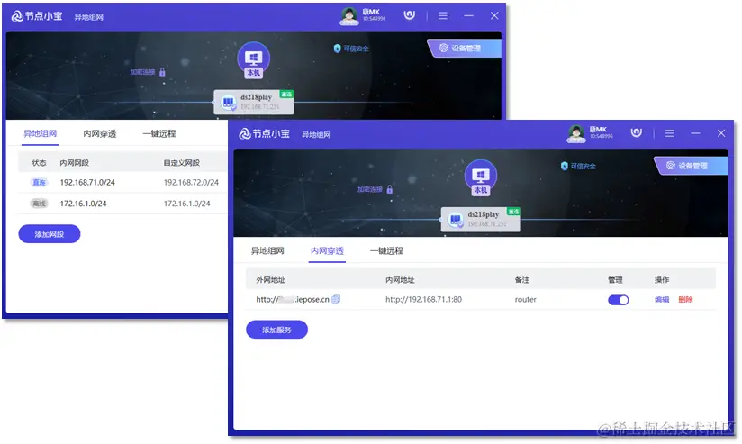Copy the iepose.cn external address
742x444 pixels.
click(x=336, y=299)
